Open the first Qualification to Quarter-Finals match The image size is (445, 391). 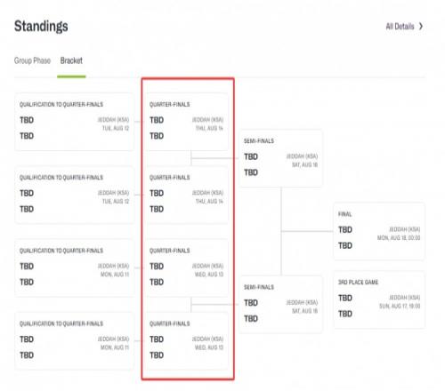(x=74, y=122)
